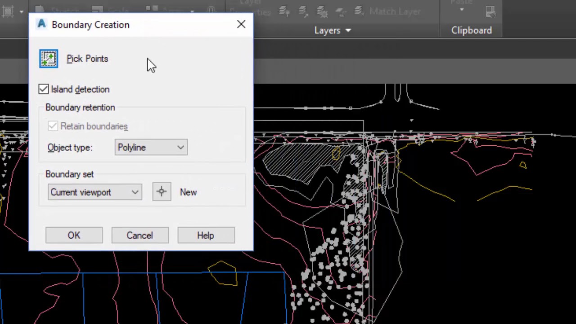Toggle the Island detection checkbox

coord(43,89)
